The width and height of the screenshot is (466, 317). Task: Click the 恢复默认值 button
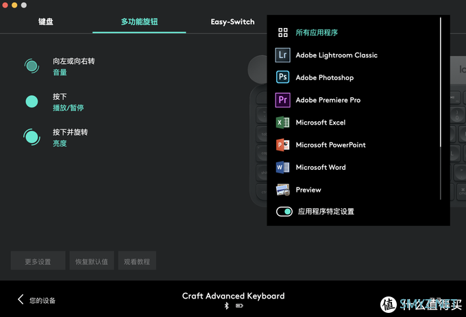click(92, 261)
